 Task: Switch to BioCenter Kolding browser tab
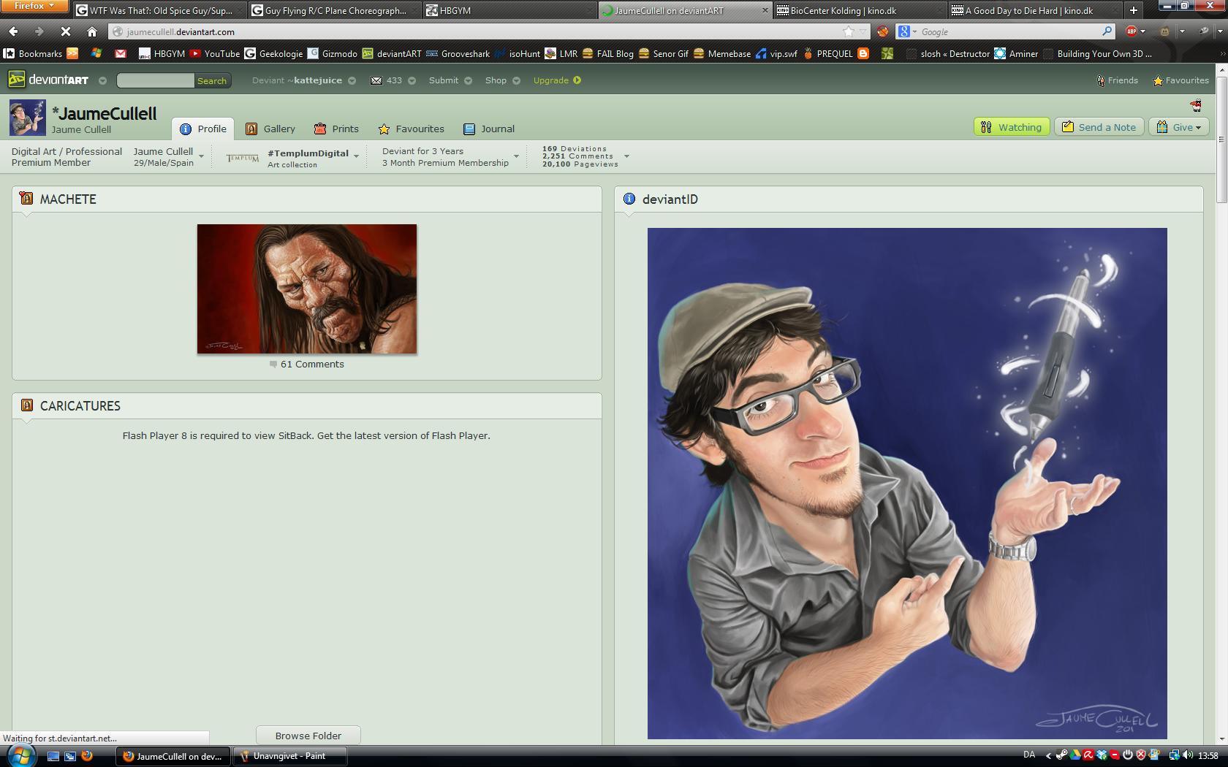(859, 10)
